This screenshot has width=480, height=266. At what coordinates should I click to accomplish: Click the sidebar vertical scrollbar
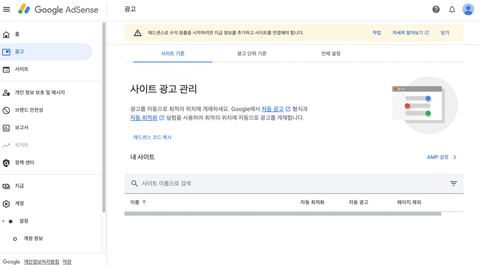tap(104, 117)
